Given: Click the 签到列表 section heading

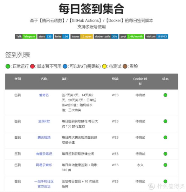Looking at the screenshot, I should (18, 55).
